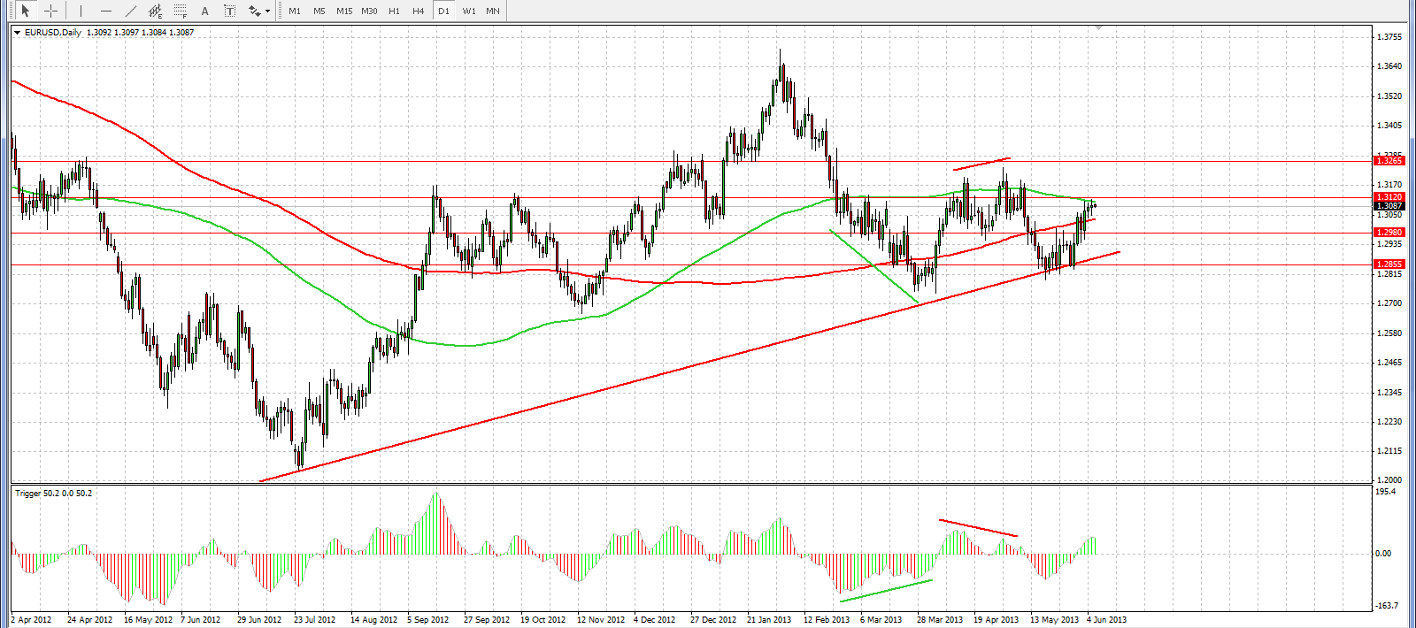Toggle the H4 timeframe
Viewport: 1416px width, 628px height.
419,11
